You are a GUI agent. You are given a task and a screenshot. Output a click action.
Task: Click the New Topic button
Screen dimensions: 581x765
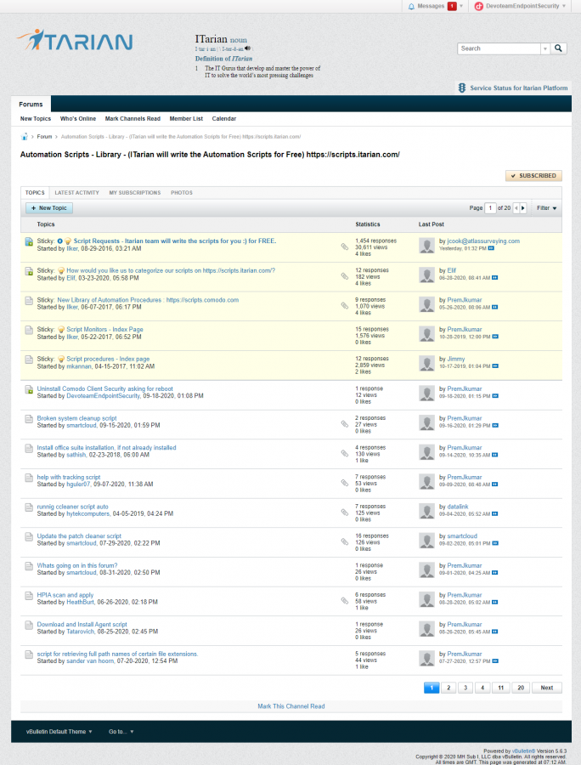click(x=49, y=208)
